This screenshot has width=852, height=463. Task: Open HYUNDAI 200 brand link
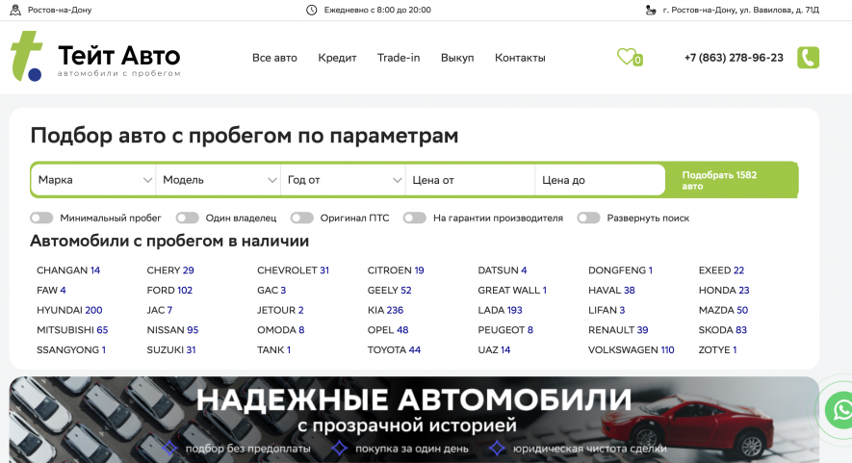(x=69, y=310)
